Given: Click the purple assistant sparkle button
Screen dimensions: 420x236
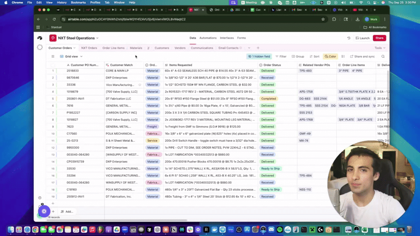Looking at the screenshot, I should (44, 211).
